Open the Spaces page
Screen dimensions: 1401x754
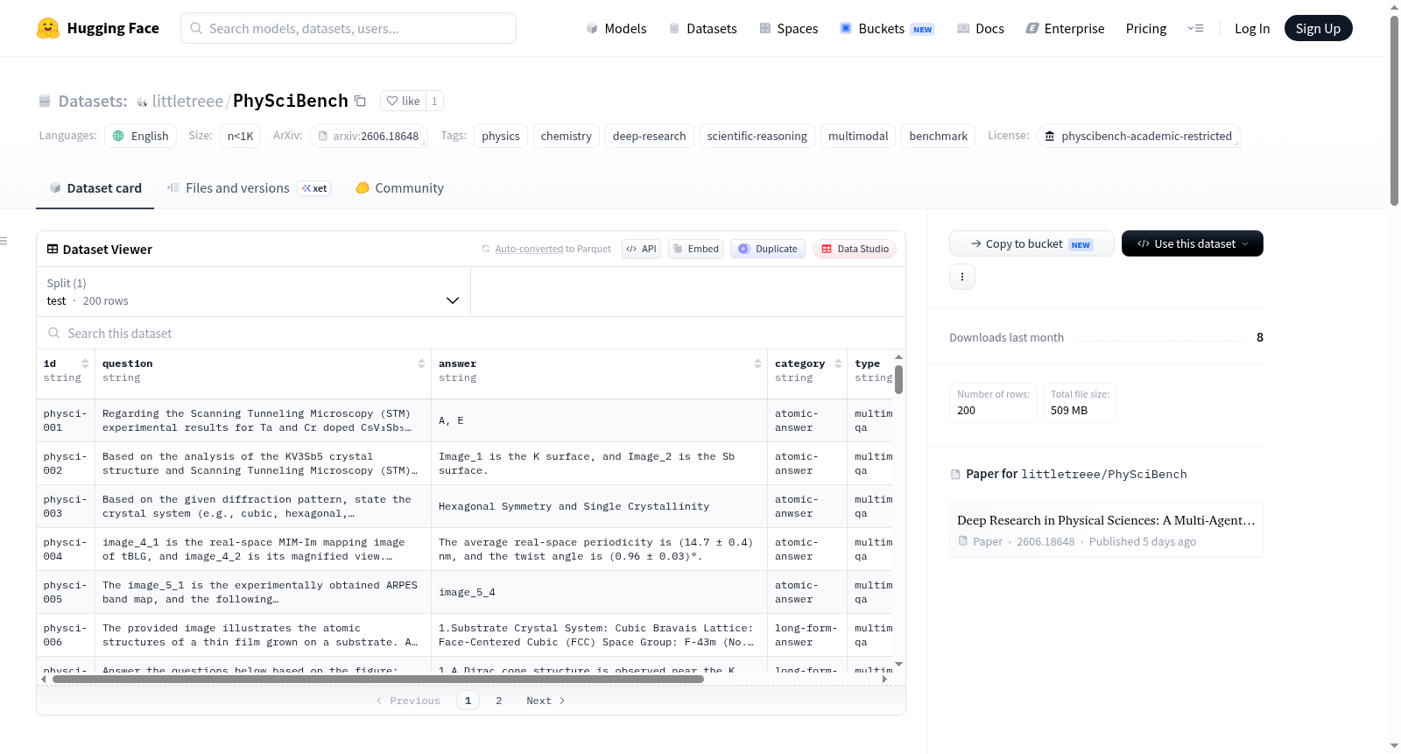(788, 28)
